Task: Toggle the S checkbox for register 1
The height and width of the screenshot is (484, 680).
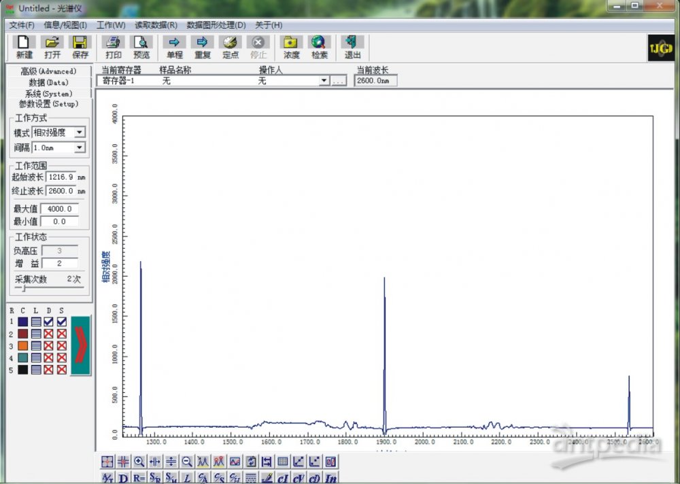Action: [x=62, y=322]
